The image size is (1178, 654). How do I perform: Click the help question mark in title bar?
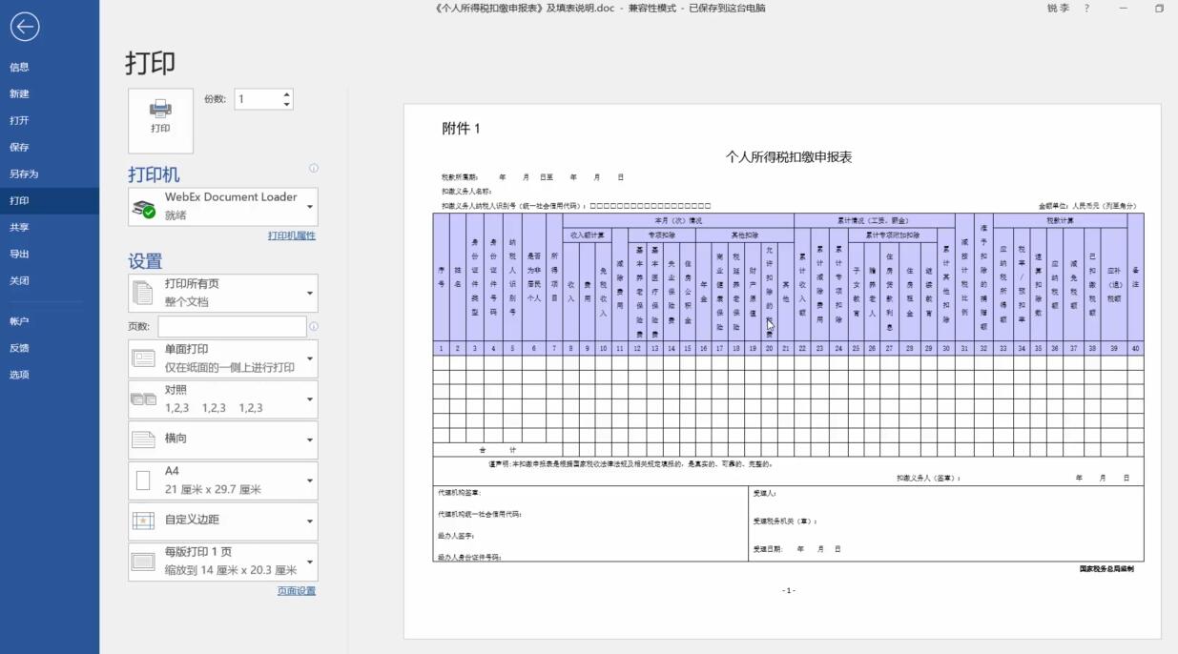pyautogui.click(x=1086, y=9)
